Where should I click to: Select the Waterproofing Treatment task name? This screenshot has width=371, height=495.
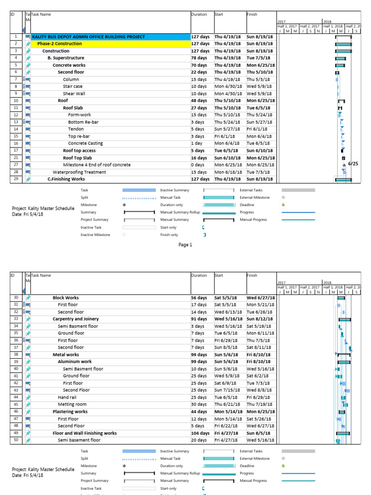[79, 172]
